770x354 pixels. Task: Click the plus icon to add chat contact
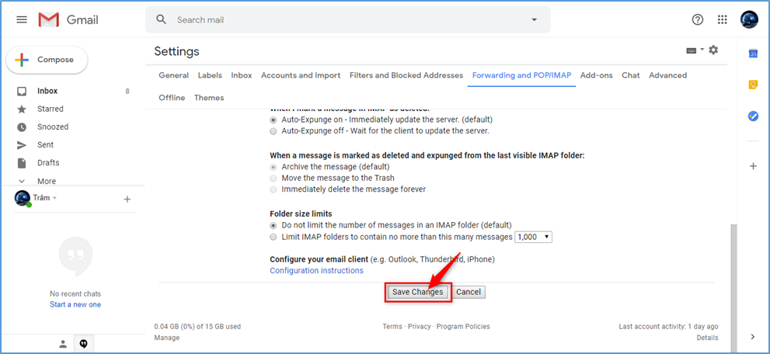point(127,200)
